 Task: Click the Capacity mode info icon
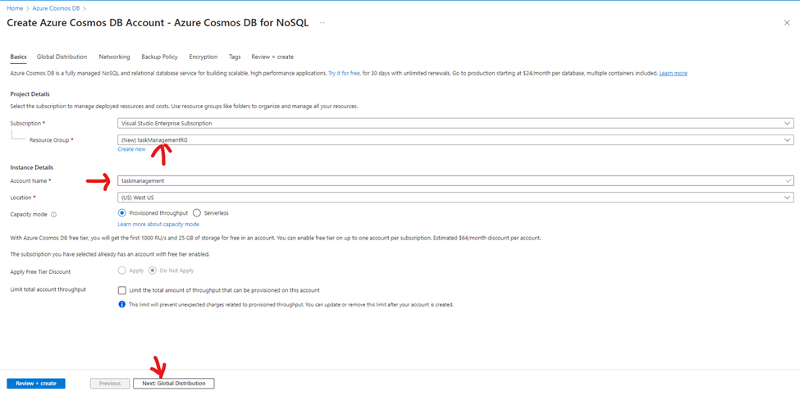(x=53, y=215)
